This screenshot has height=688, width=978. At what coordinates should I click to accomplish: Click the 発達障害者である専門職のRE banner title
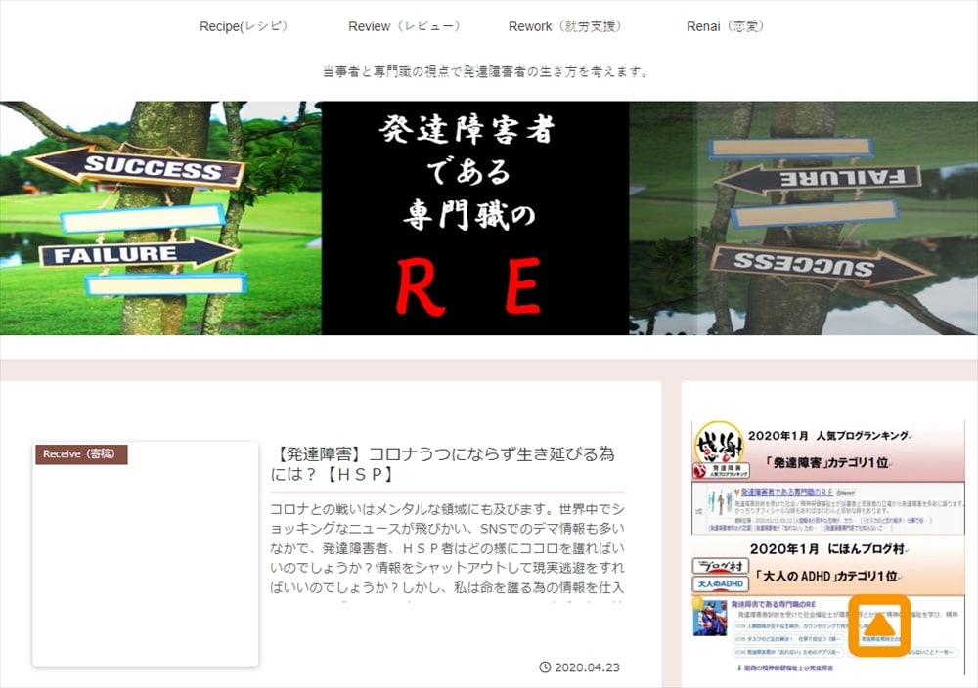tap(474, 217)
